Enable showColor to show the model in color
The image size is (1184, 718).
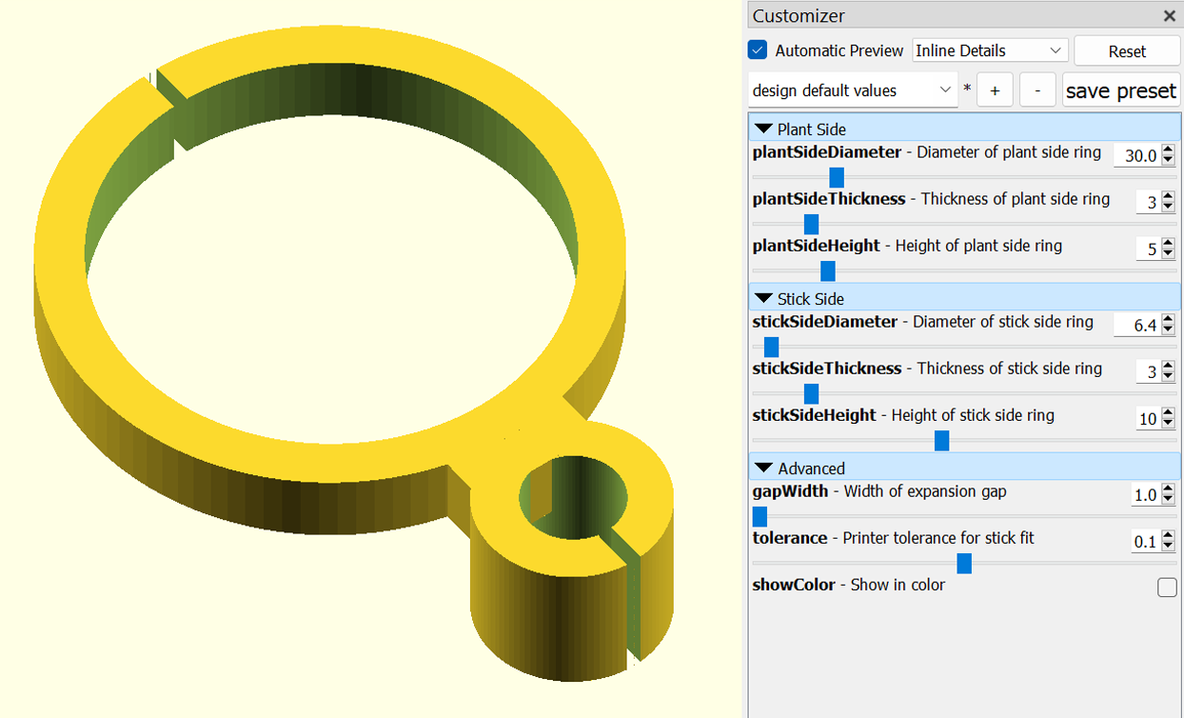click(1167, 588)
